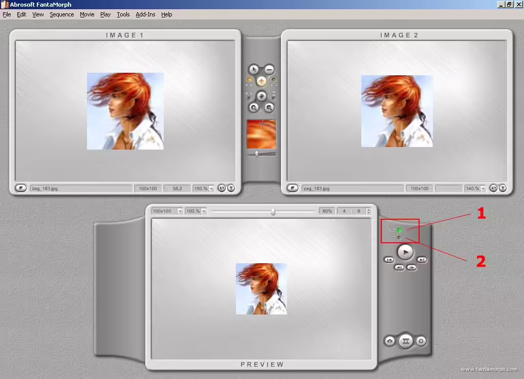The height and width of the screenshot is (379, 524).
Task: Click Image 2 size value 100x100
Action: (420, 188)
